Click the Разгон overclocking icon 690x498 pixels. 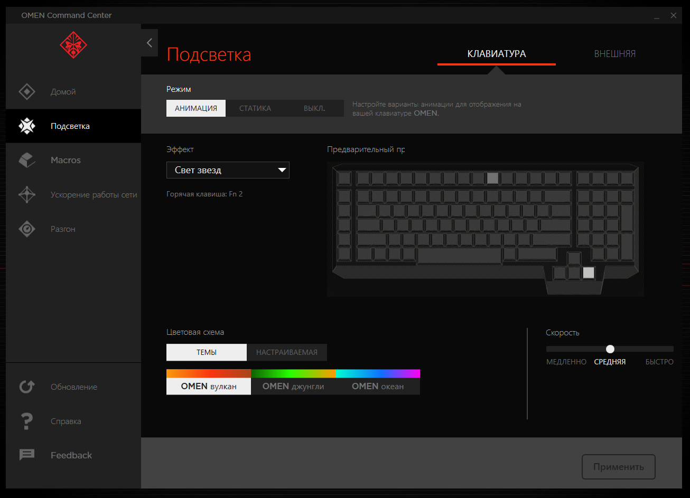27,229
